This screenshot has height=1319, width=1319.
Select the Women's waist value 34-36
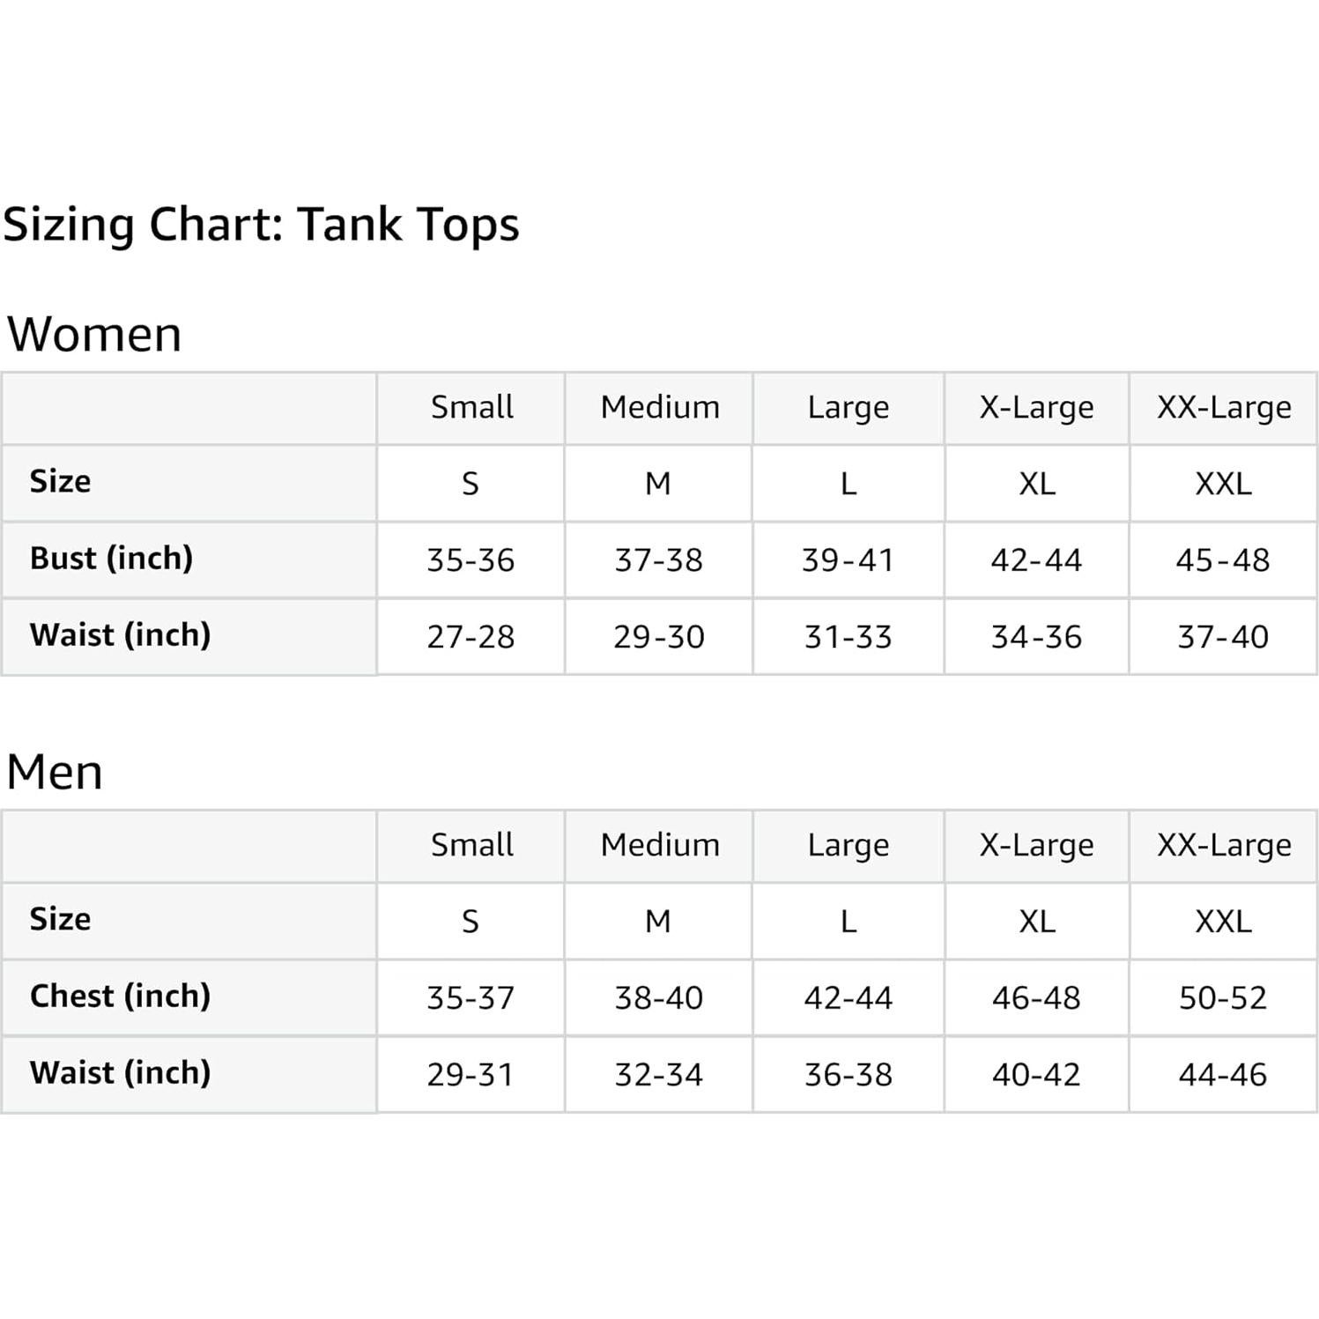click(1036, 637)
